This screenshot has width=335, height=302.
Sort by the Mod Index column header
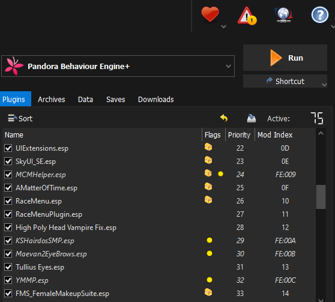click(285, 135)
